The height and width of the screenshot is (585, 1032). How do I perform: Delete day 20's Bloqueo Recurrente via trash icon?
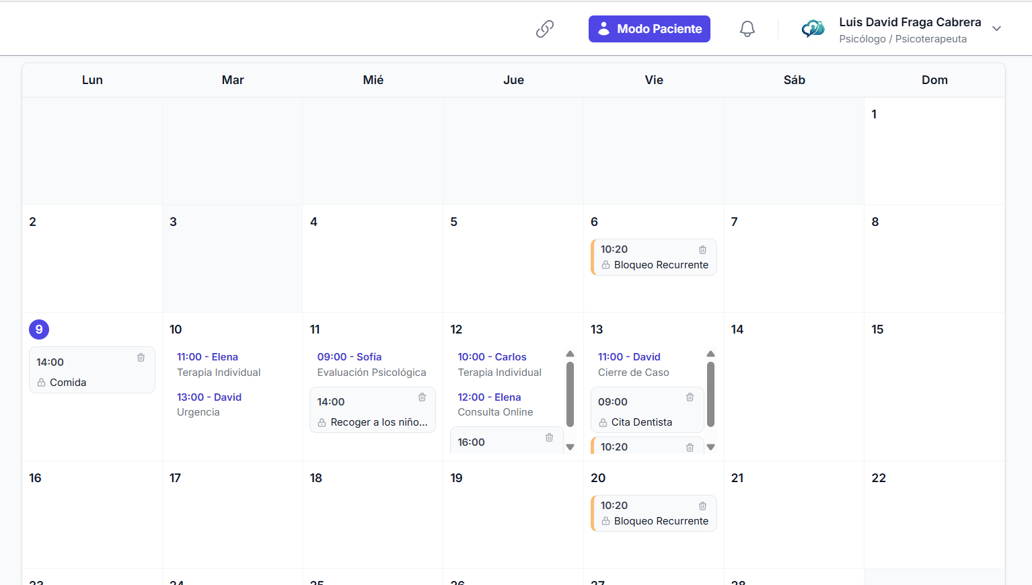coord(702,506)
